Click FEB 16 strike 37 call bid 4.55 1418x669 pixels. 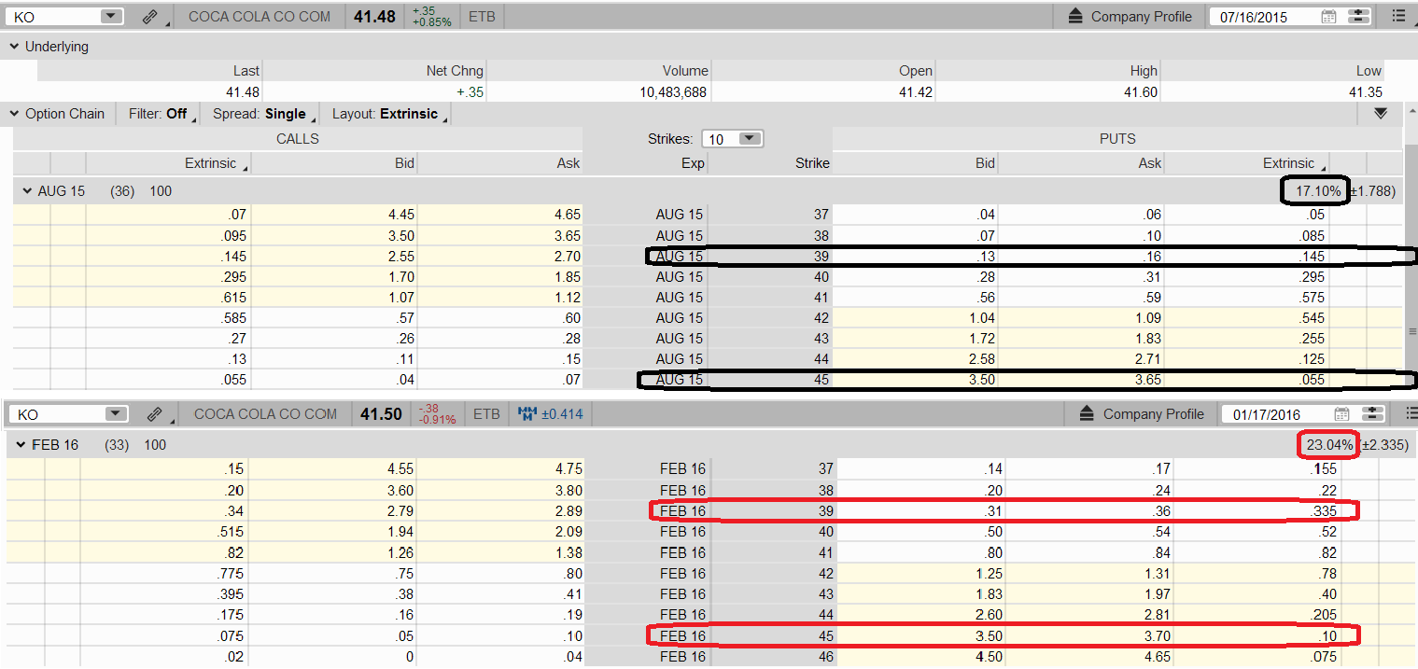pyautogui.click(x=400, y=470)
